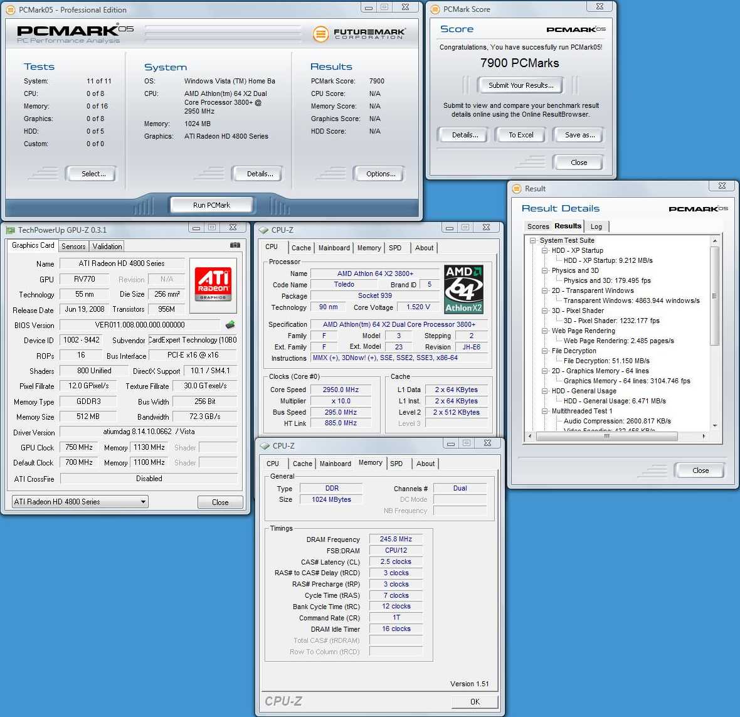Click OK in the lower CPU-Z window
This screenshot has height=717, width=740.
475,702
